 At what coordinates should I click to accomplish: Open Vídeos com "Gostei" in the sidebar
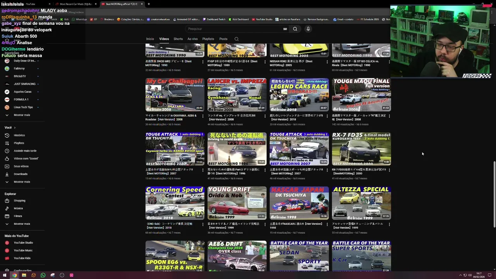pyautogui.click(x=26, y=158)
